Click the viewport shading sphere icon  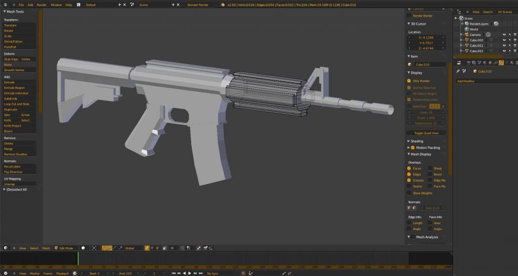83,248
